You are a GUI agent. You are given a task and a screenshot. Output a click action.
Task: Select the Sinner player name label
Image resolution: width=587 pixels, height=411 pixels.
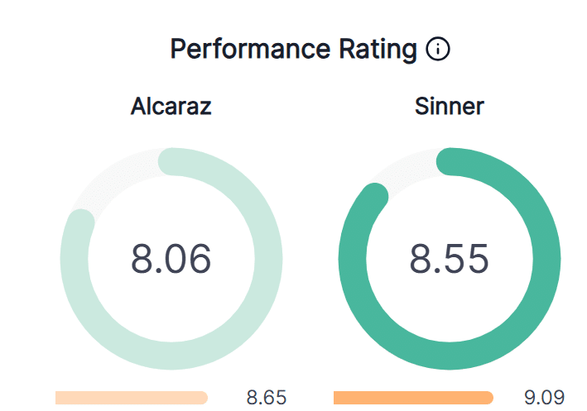[x=450, y=107]
